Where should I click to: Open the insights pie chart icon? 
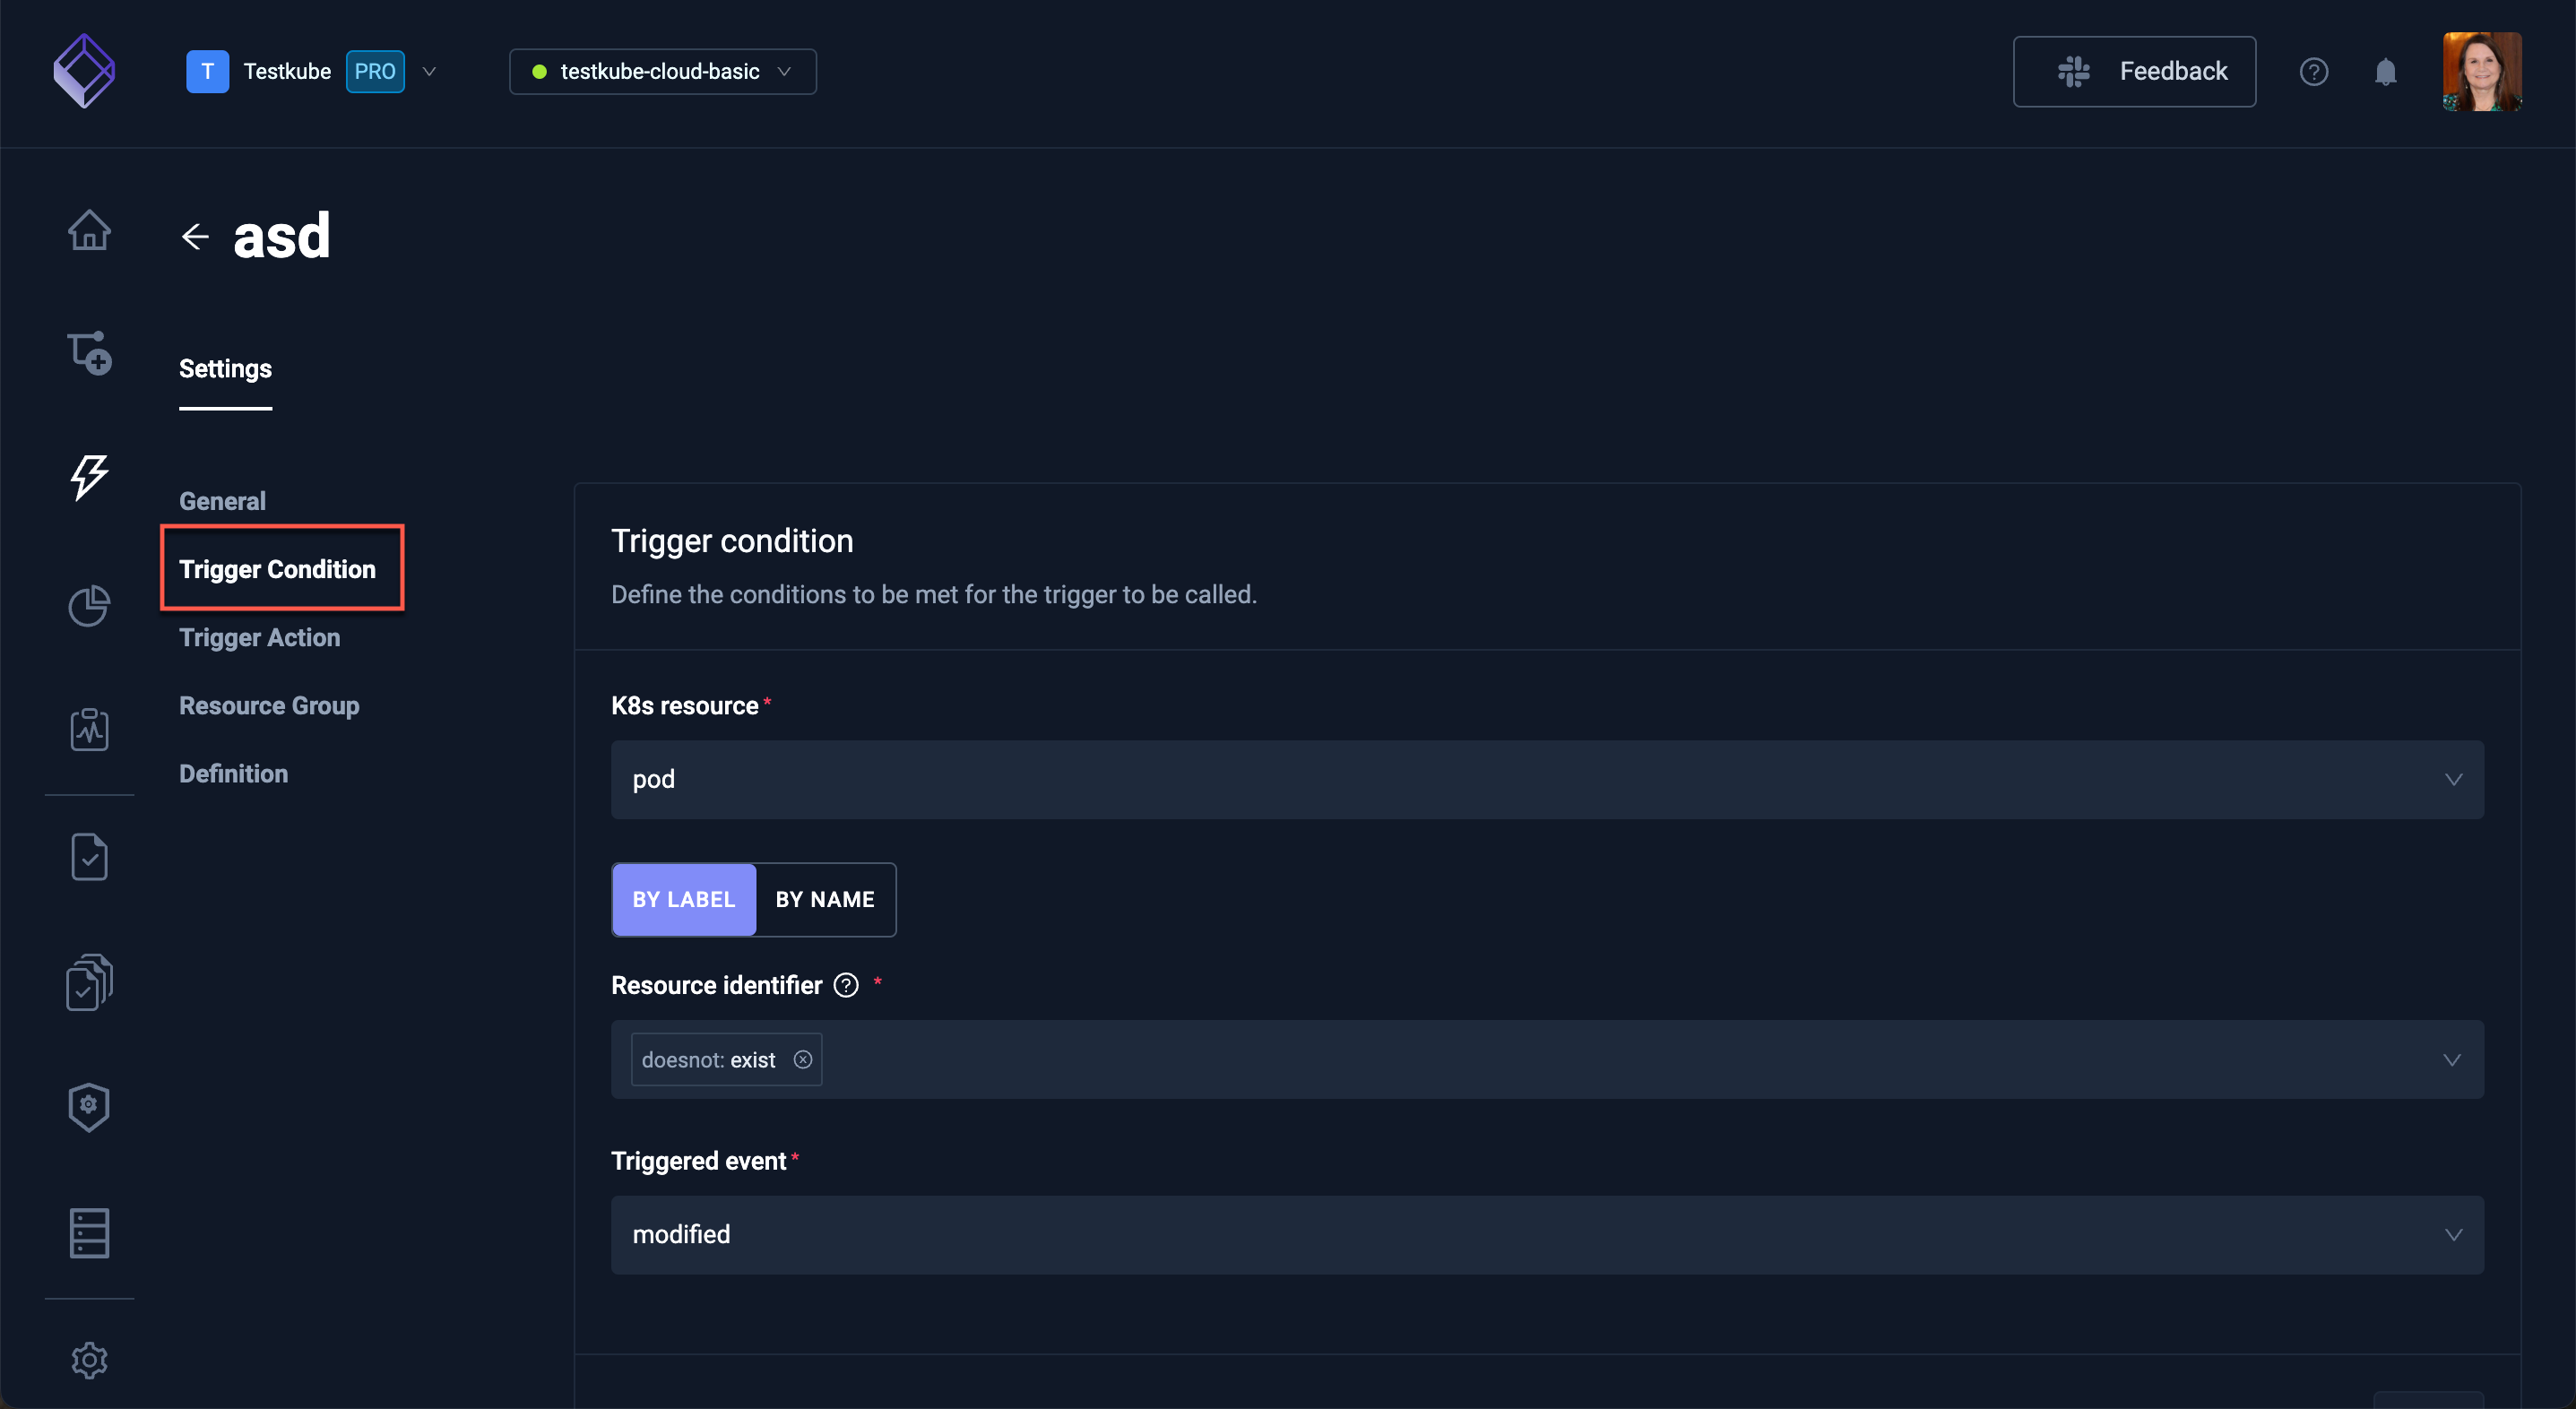(89, 605)
